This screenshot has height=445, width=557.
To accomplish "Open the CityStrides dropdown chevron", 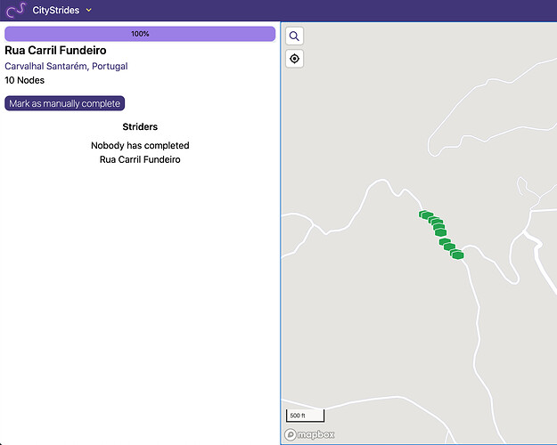I will [x=89, y=10].
